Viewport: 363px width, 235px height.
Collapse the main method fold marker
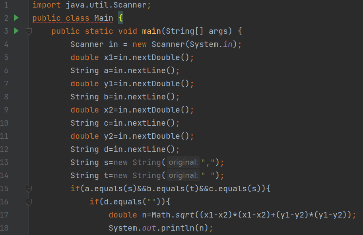click(29, 31)
